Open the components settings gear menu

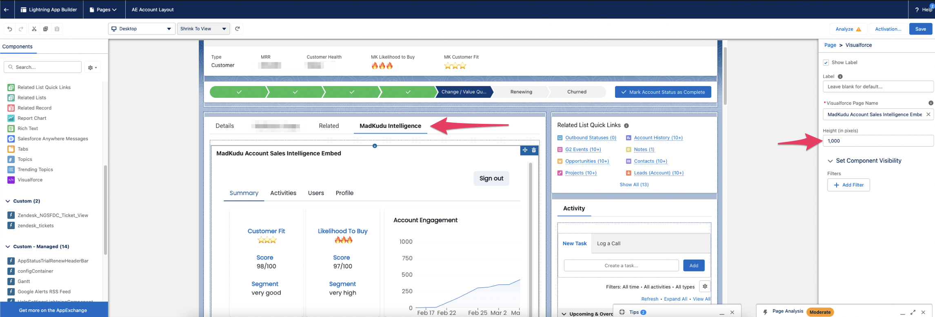point(93,67)
